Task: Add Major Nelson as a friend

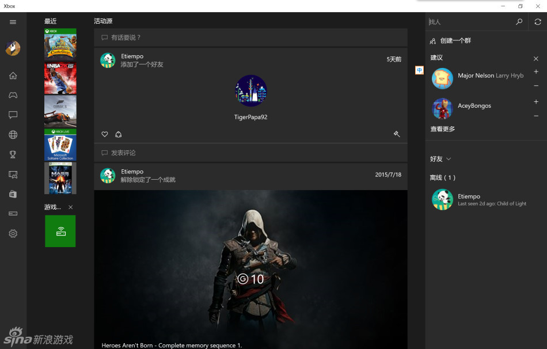Action: [x=536, y=72]
